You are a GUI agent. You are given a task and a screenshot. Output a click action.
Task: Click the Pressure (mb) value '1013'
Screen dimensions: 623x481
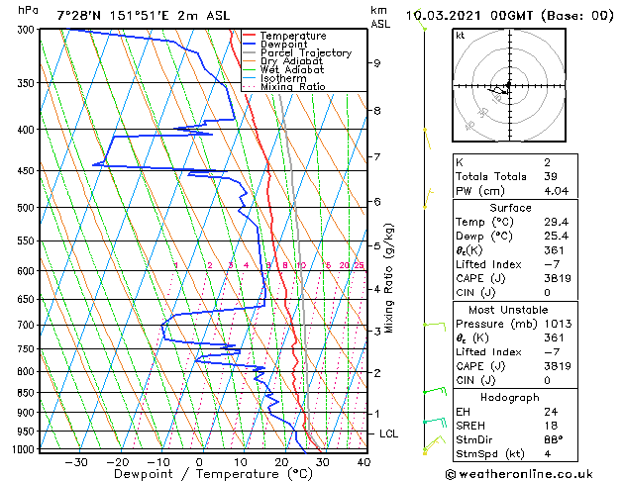(558, 324)
